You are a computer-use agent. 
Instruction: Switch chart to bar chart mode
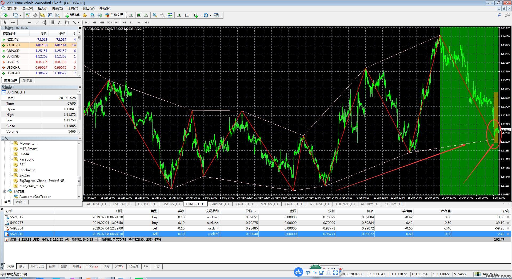131,15
